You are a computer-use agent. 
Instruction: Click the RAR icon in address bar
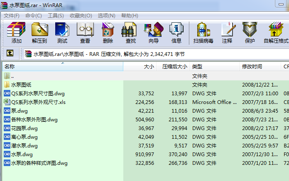tap(28, 54)
